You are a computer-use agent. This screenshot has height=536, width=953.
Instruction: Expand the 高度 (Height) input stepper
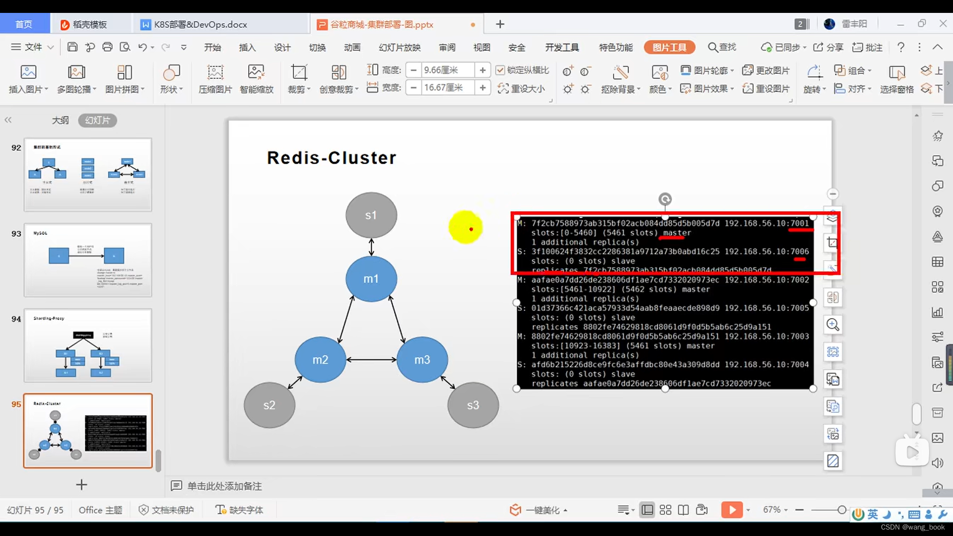coord(483,69)
